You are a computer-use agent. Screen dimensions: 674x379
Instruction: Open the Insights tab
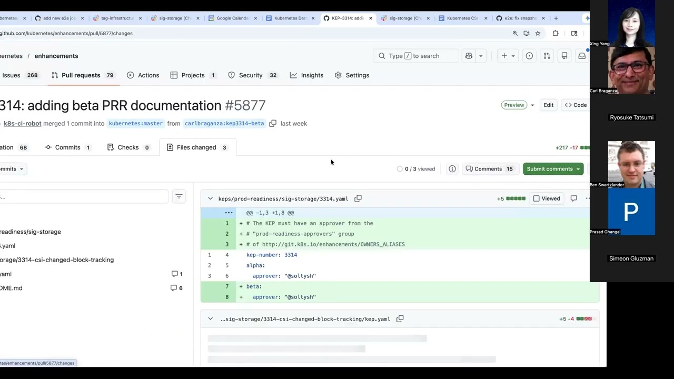[306, 75]
